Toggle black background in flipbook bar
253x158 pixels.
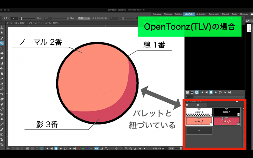click(x=192, y=92)
